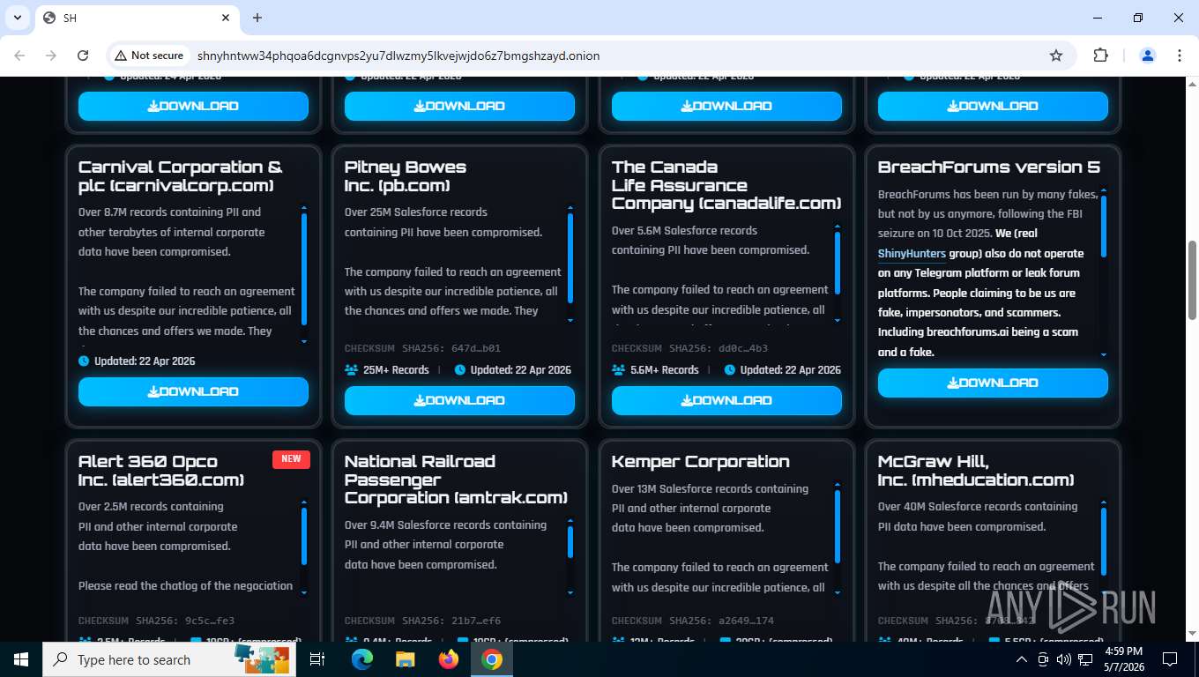This screenshot has height=677, width=1199.
Task: Go forward in browser history
Action: point(51,56)
